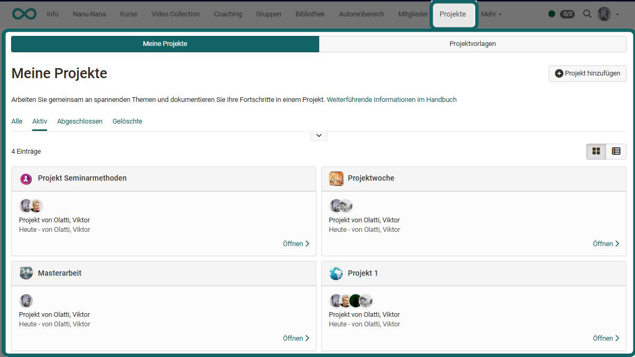Expand the filter chevron below tabs
Image resolution: width=635 pixels, height=357 pixels.
pyautogui.click(x=319, y=136)
